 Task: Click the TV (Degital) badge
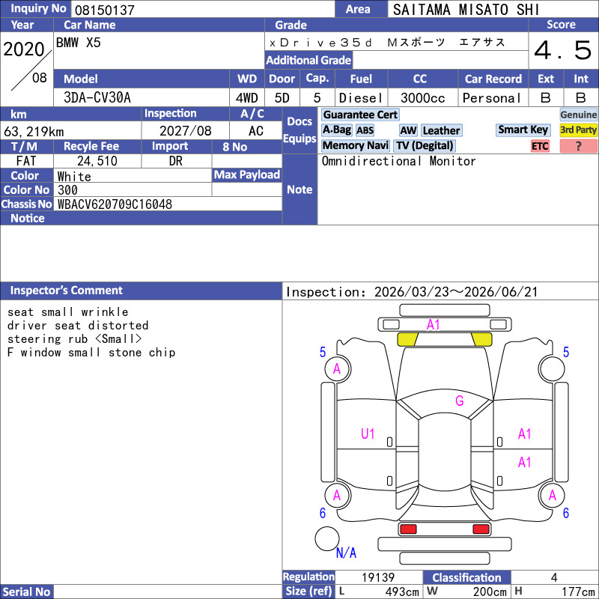(x=425, y=146)
